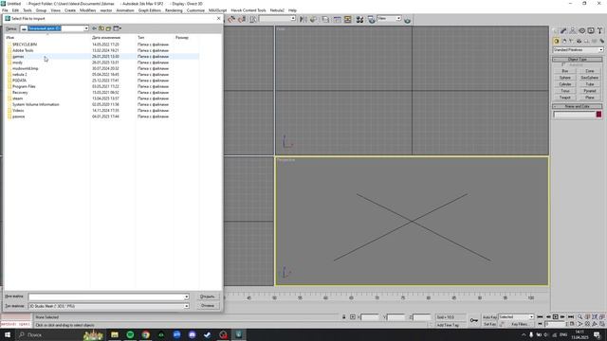Click the GeoSphere primitive button
Image resolution: width=607 pixels, height=341 pixels.
590,78
